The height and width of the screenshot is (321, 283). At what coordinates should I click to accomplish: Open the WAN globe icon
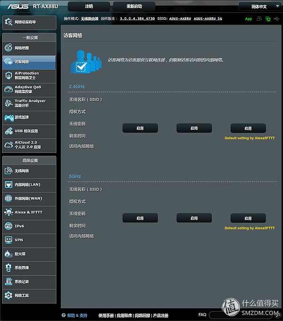click(x=8, y=198)
